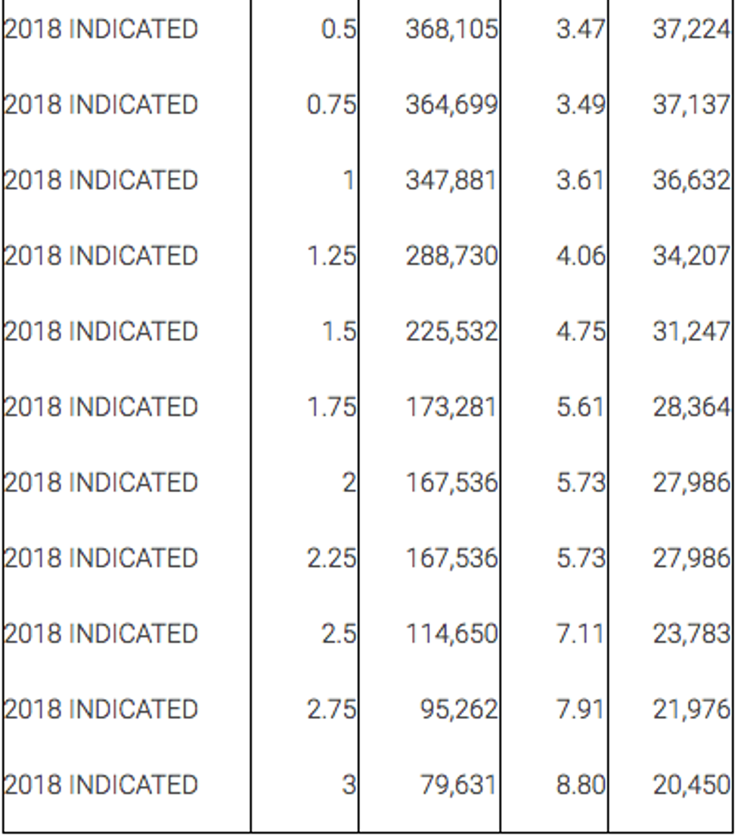Click the value 95,262

pos(459,709)
